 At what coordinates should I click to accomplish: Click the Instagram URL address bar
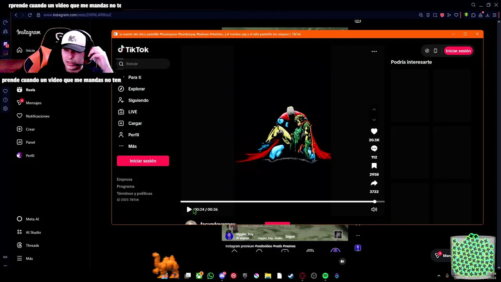pyautogui.click(x=77, y=15)
